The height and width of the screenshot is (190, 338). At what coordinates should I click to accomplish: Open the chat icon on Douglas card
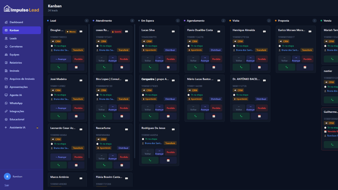81,32
